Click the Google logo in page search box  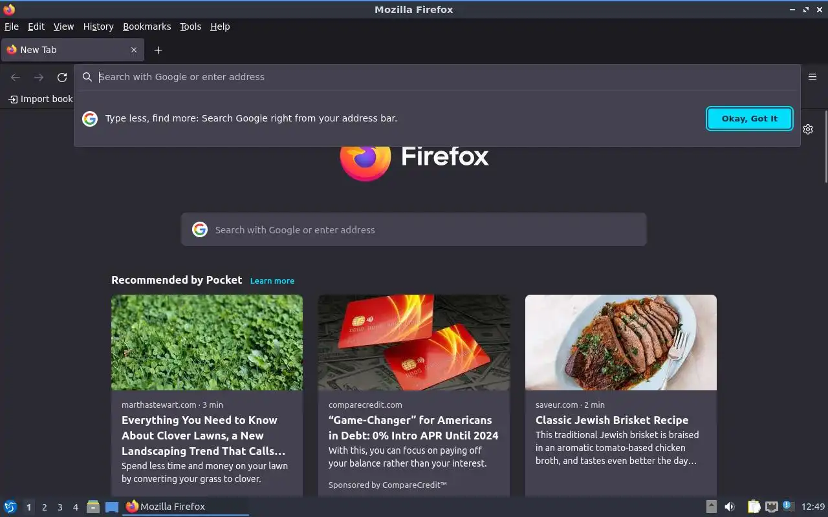[x=200, y=229]
